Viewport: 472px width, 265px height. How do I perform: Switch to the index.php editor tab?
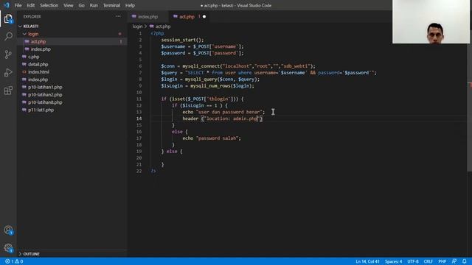tap(147, 16)
